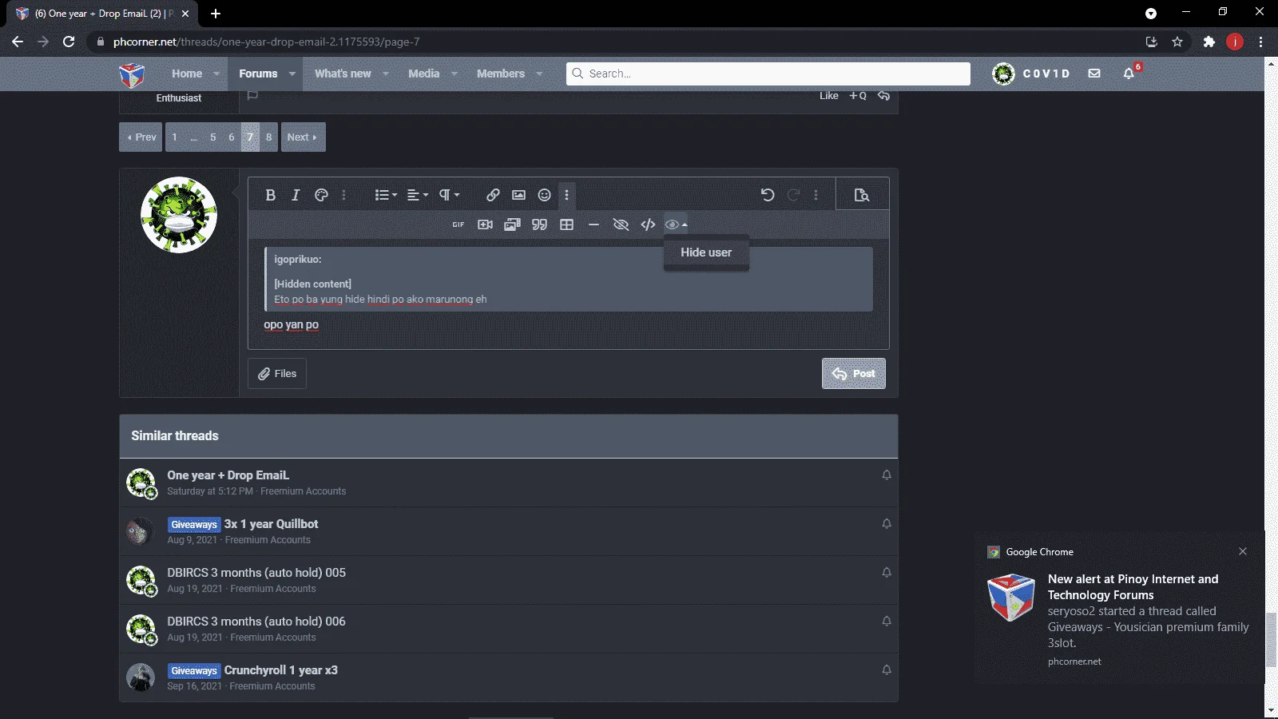Preview the reply with the page magnifier icon
1278x719 pixels.
(x=861, y=195)
